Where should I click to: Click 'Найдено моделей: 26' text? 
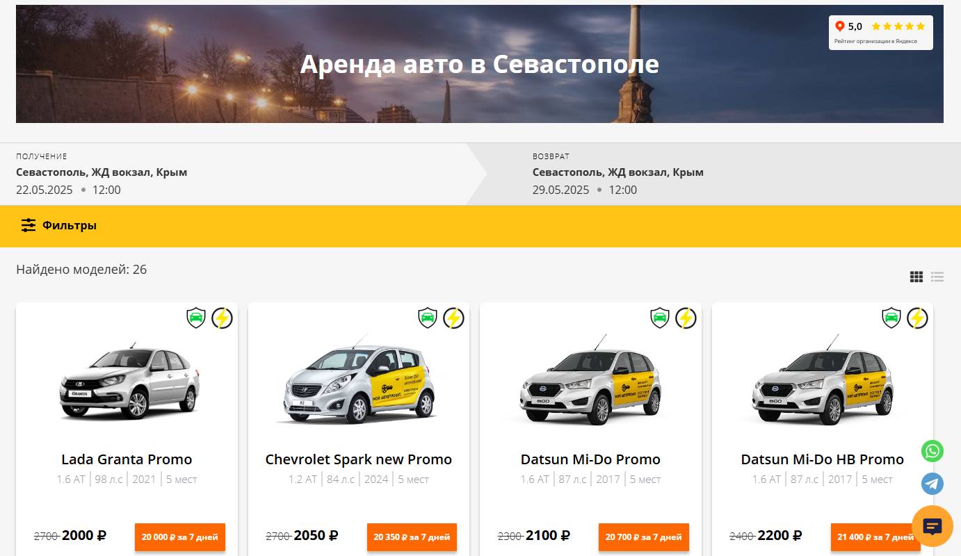81,270
